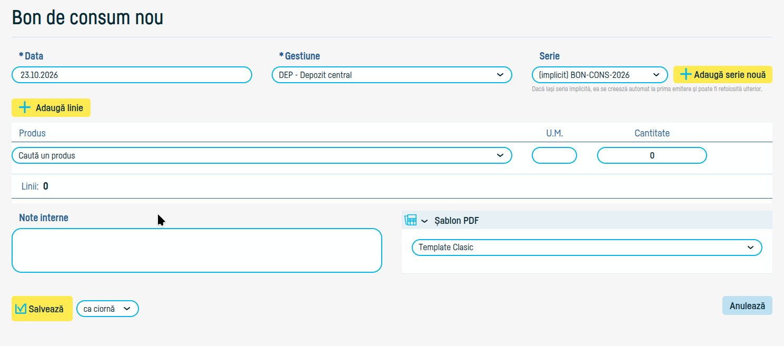Click the Anulează button
The height and width of the screenshot is (346, 784).
click(x=747, y=305)
